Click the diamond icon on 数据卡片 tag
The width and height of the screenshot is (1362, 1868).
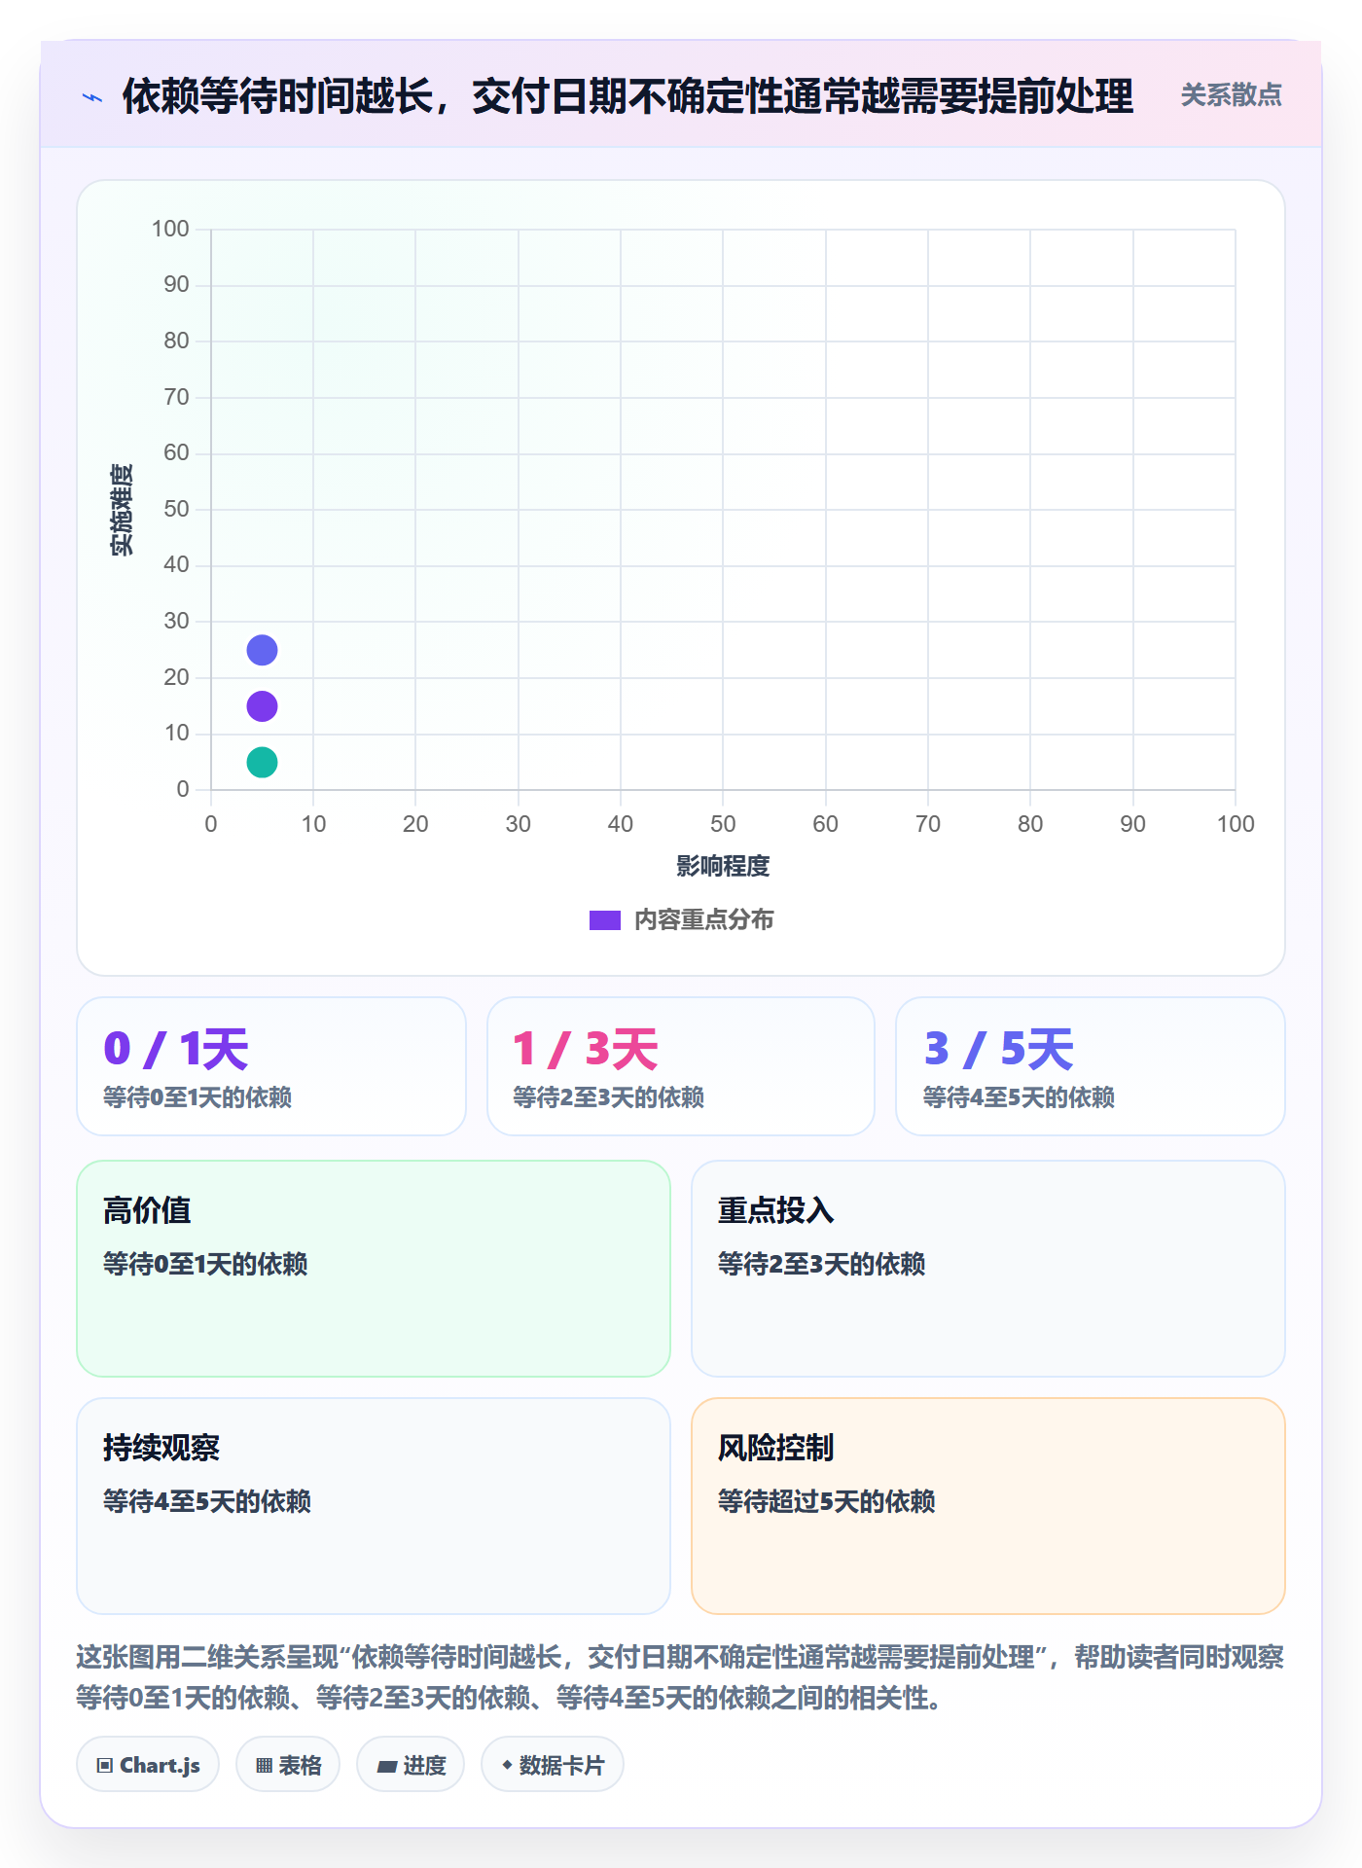coord(507,1765)
